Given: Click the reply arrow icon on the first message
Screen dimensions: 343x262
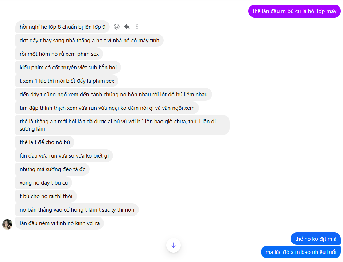Looking at the screenshot, I should (126, 27).
